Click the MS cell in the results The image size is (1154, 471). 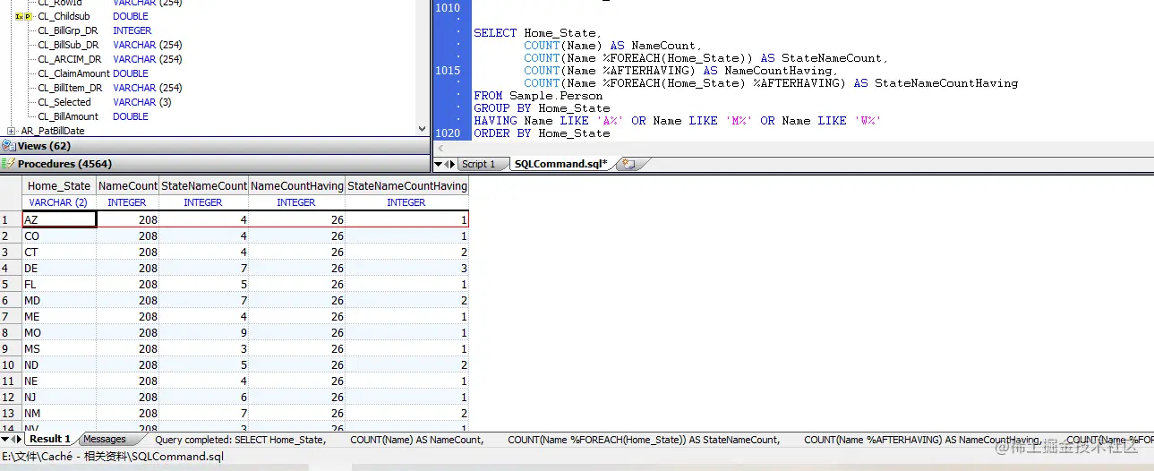click(x=59, y=348)
